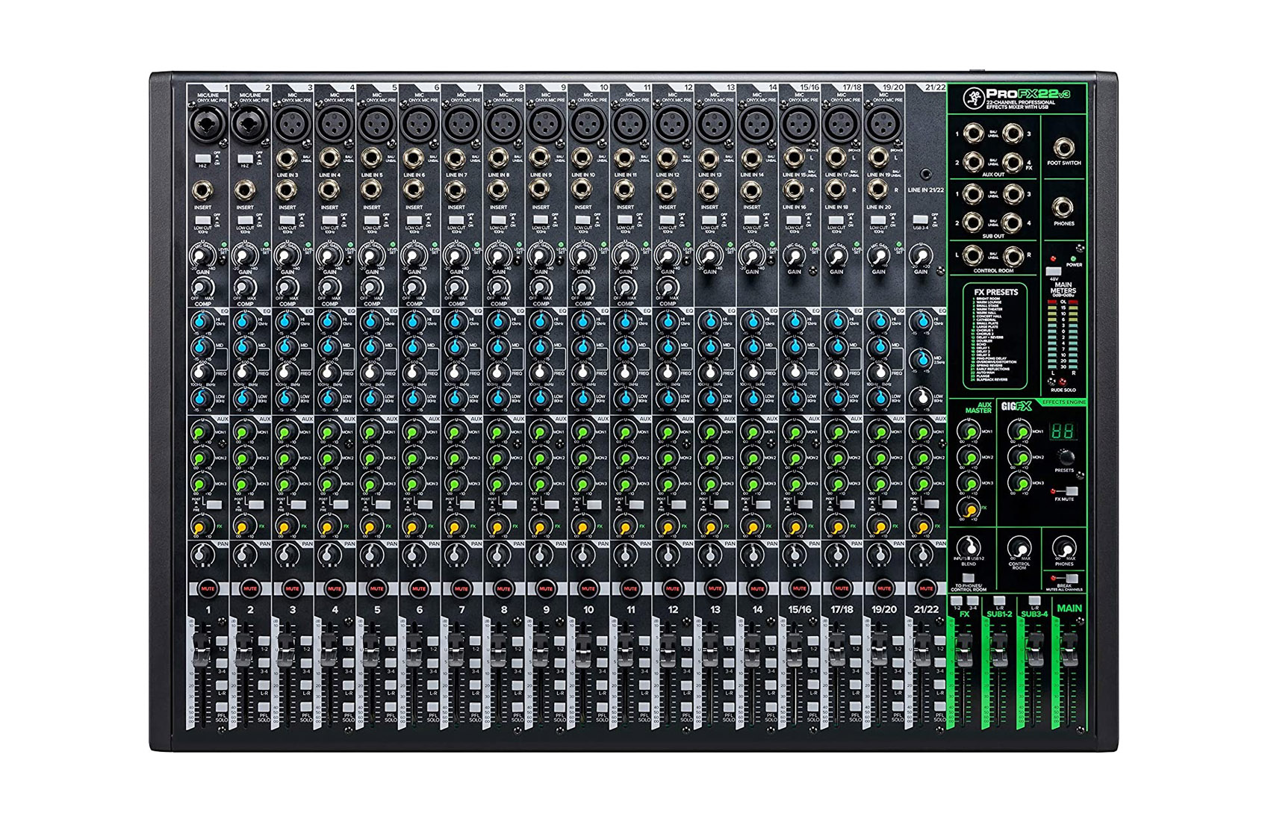The height and width of the screenshot is (822, 1268).
Task: Click the LINE IN 12 jack
Action: coord(666,158)
